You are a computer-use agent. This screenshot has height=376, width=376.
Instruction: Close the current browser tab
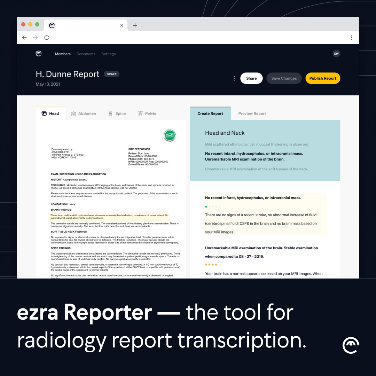(122, 25)
